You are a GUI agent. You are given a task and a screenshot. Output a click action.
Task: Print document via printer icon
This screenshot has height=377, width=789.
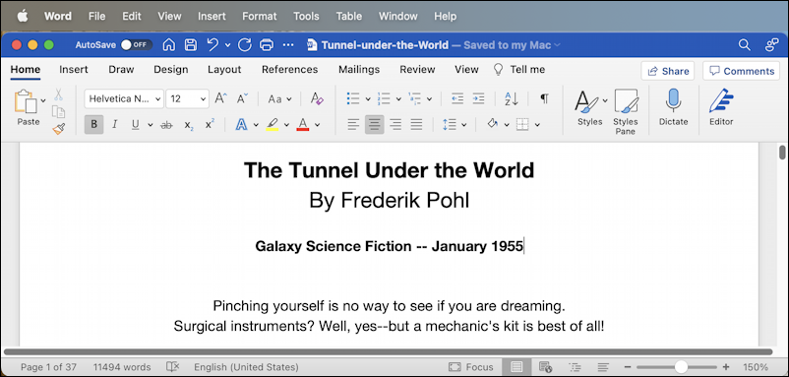pos(267,45)
